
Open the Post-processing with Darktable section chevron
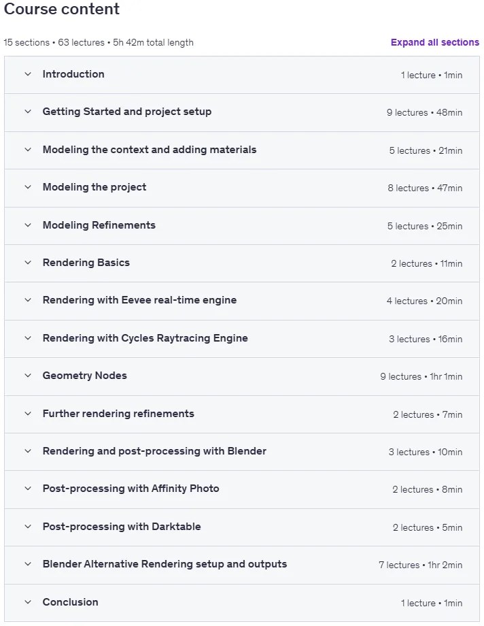28,527
